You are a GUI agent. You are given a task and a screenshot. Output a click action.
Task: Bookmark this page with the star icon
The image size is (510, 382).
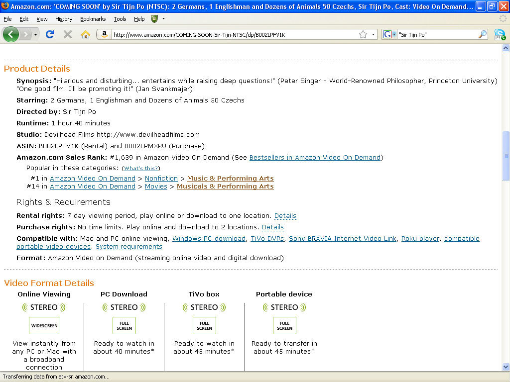point(363,34)
